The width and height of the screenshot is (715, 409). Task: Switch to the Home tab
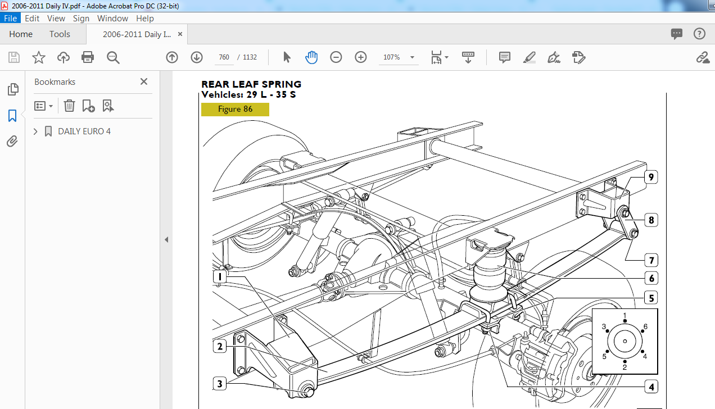(x=21, y=34)
